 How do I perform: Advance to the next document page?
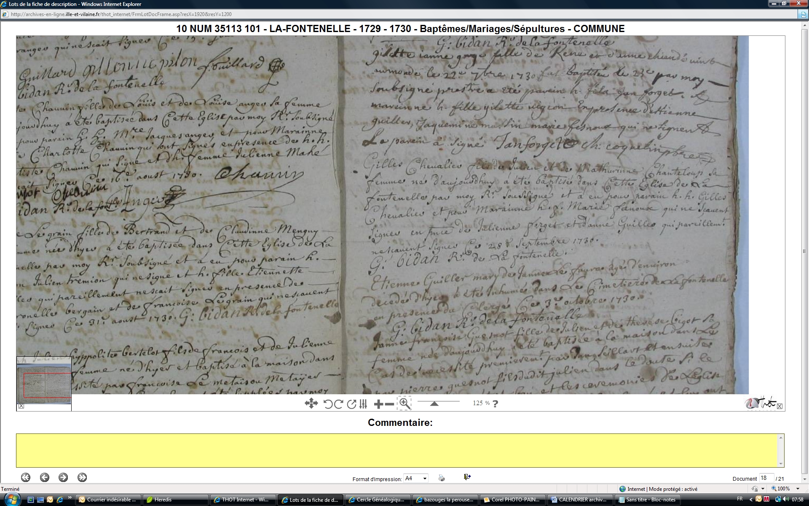(63, 477)
